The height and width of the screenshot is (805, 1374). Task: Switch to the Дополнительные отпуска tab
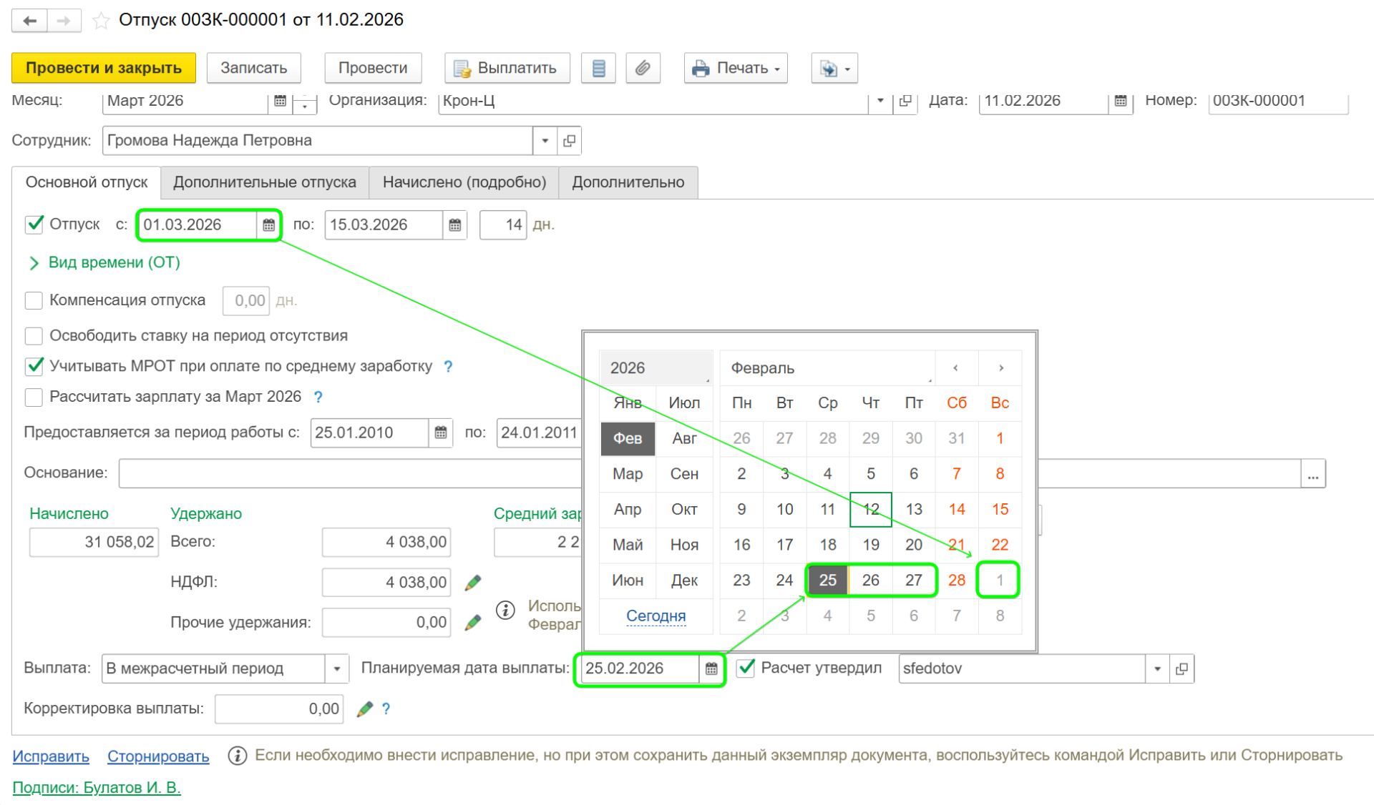point(264,182)
